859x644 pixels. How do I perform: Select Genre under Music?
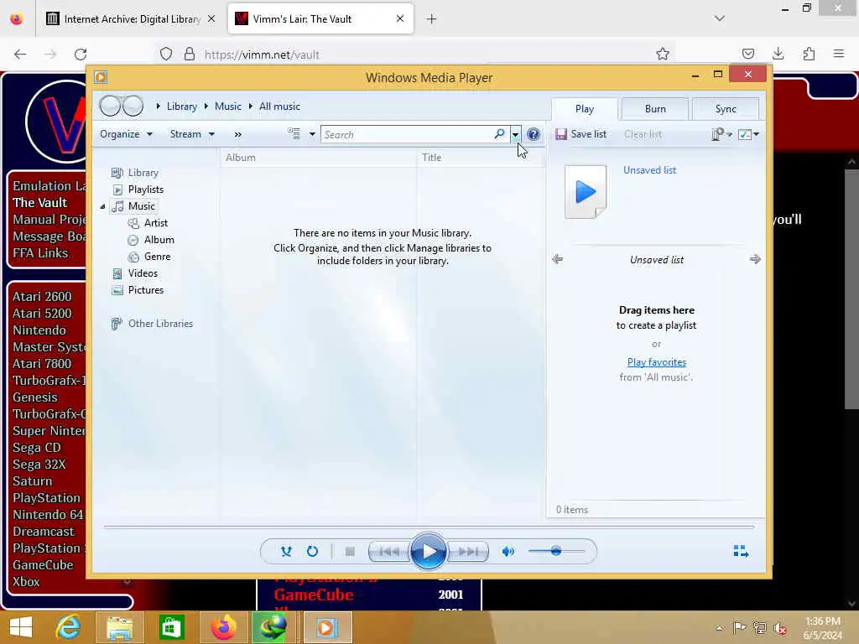tap(157, 257)
